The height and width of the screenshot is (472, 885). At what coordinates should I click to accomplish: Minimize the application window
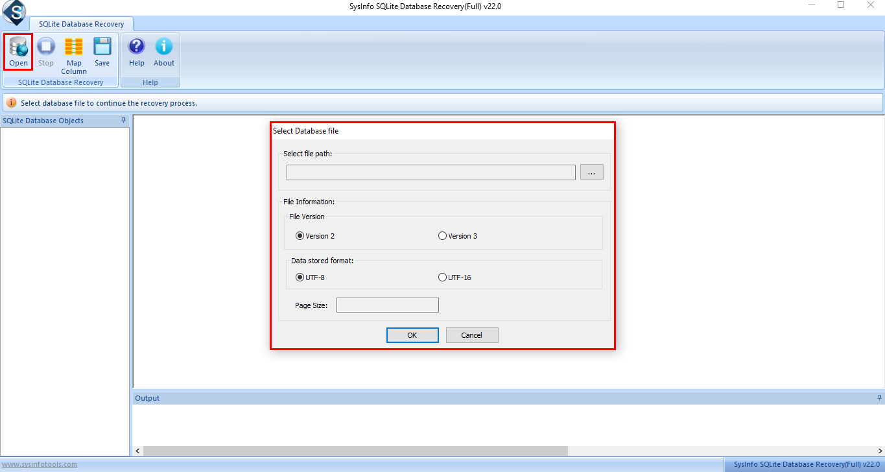(x=812, y=5)
